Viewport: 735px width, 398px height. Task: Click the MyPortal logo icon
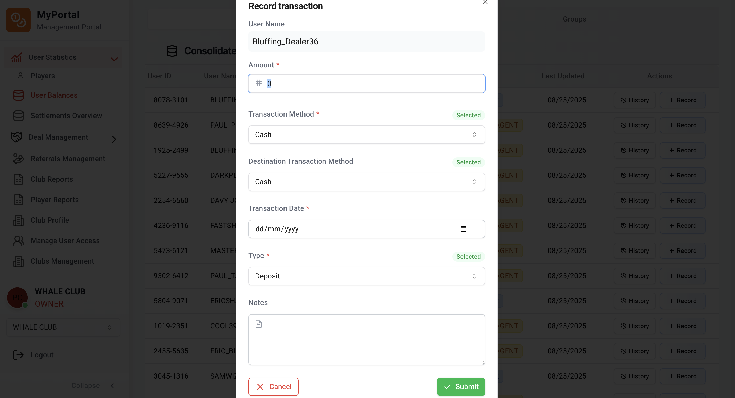18,20
